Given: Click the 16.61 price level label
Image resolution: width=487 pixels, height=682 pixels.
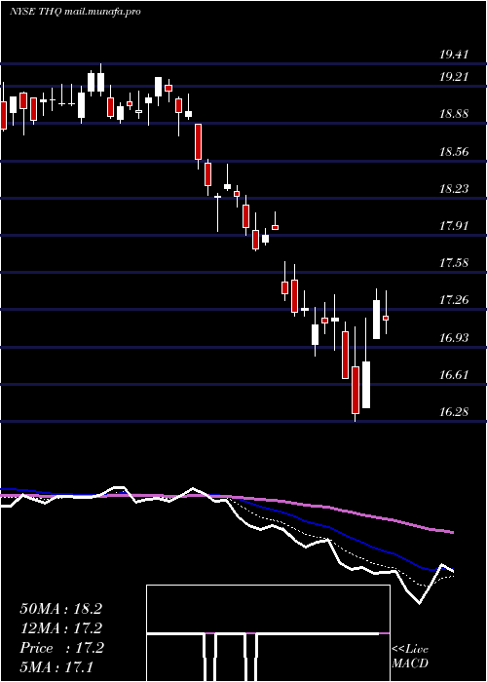Looking at the screenshot, I should point(454,374).
